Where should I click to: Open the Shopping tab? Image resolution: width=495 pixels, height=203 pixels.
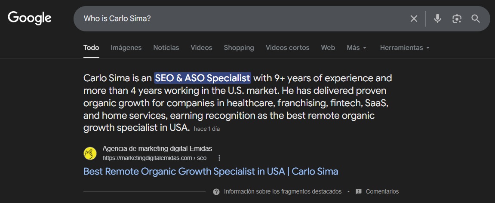point(239,48)
